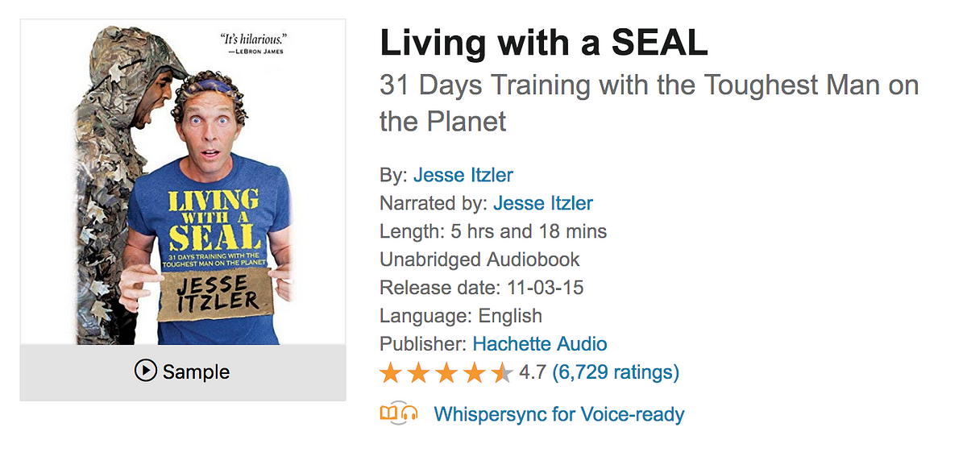Open author link Jesse Itzler after By:
Viewport: 967px width, 469px height.
463,175
